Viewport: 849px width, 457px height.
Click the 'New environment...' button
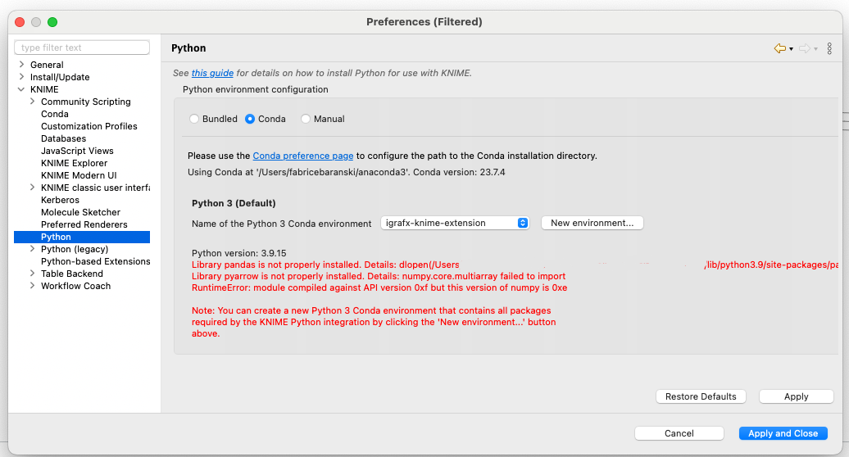tap(592, 223)
